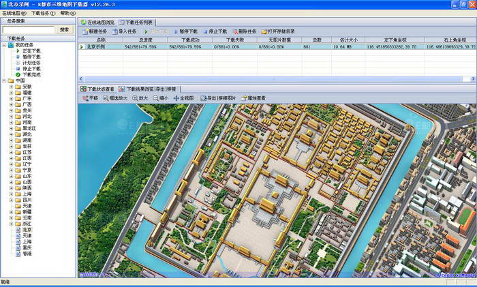Click the 上海 document item below 北京
This screenshot has height=287, width=477.
pos(24,241)
